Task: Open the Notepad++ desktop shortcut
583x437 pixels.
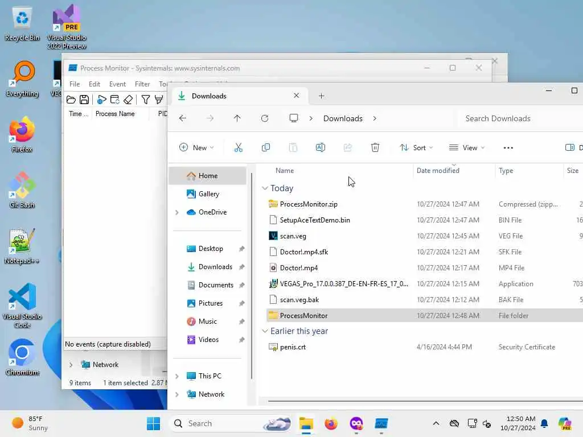Action: [22, 246]
